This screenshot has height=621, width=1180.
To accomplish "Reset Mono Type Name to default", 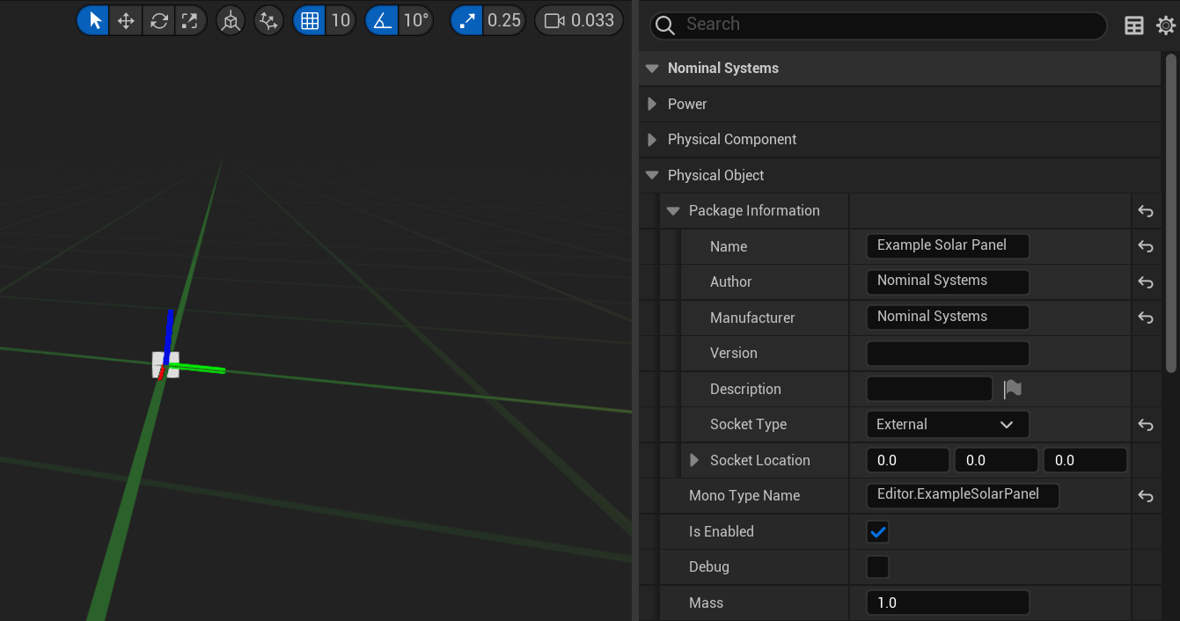I will click(1146, 496).
